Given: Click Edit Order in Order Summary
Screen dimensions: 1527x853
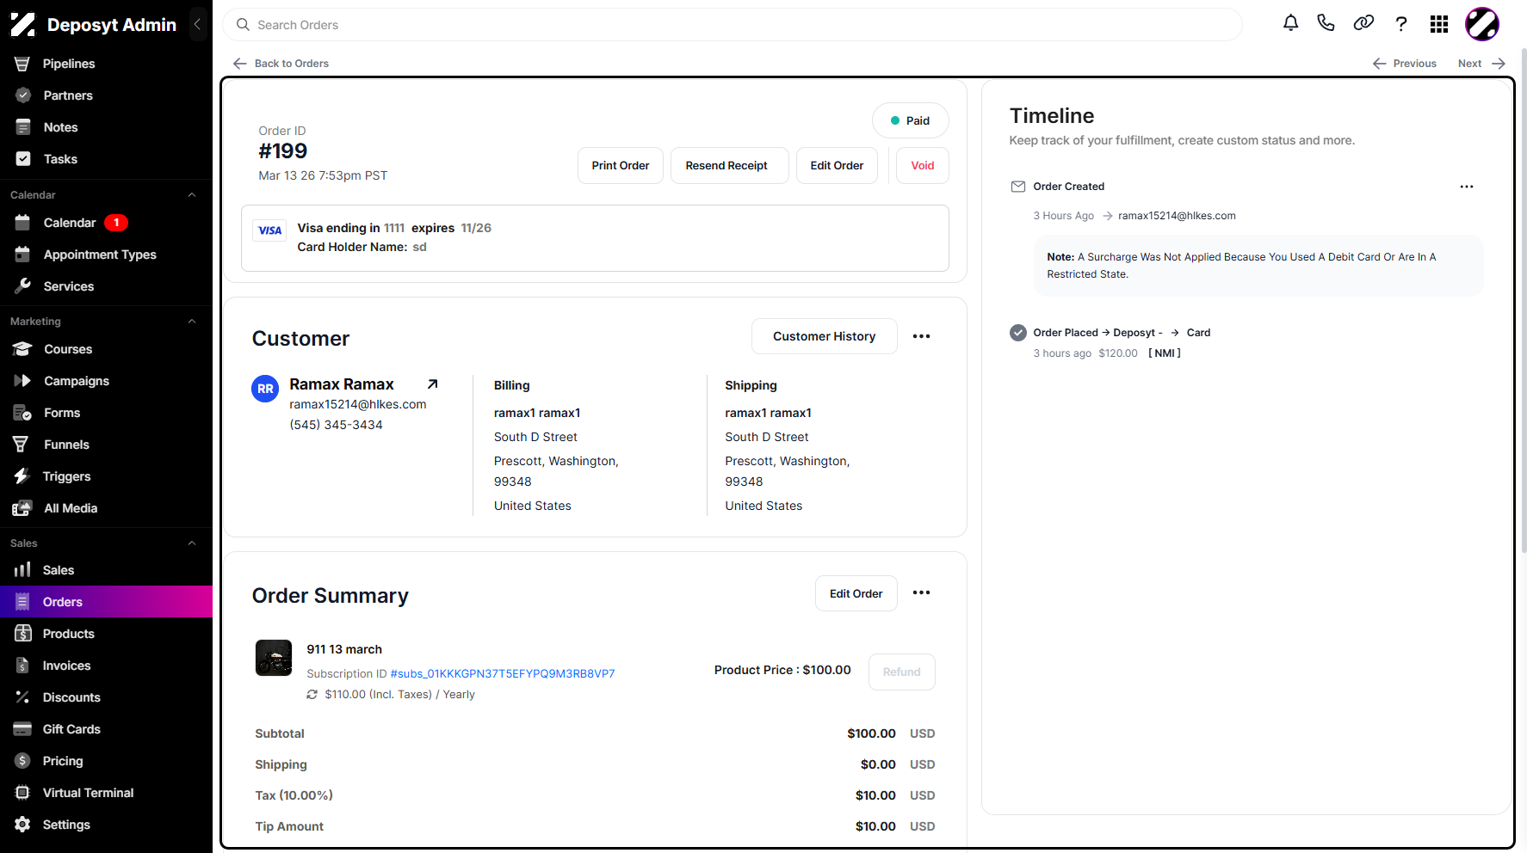Looking at the screenshot, I should [856, 593].
